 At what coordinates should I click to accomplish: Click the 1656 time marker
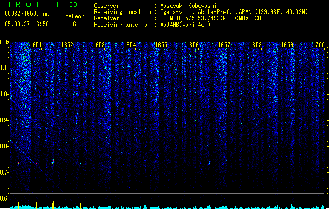pos(193,45)
